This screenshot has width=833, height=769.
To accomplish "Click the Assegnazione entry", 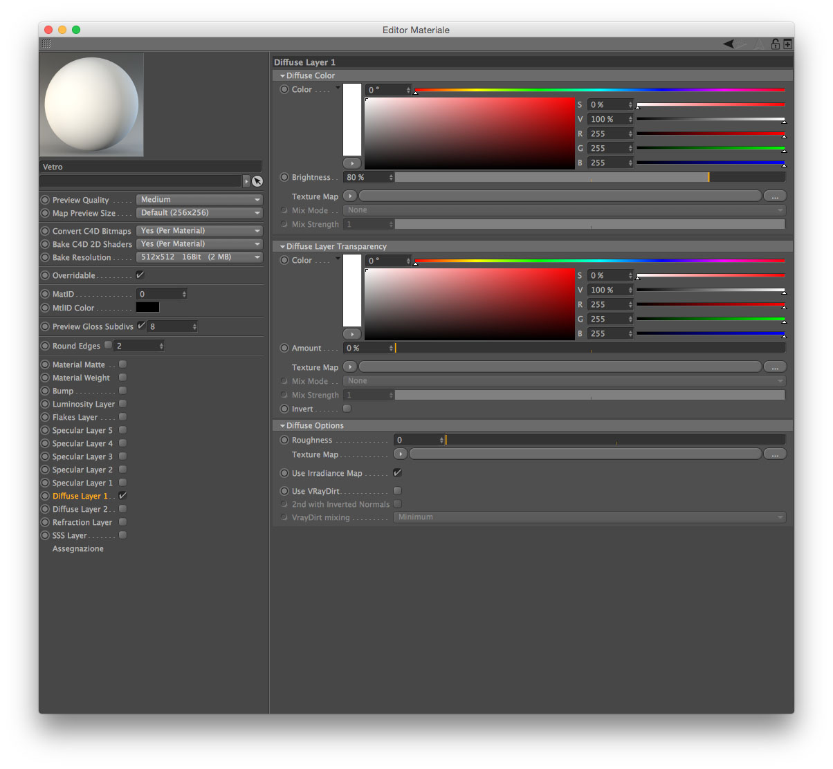I will [x=78, y=548].
